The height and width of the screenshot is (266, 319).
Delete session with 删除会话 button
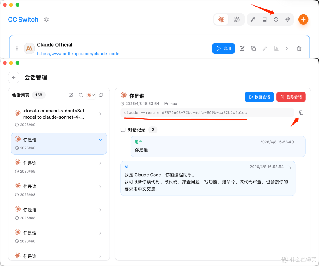point(291,97)
